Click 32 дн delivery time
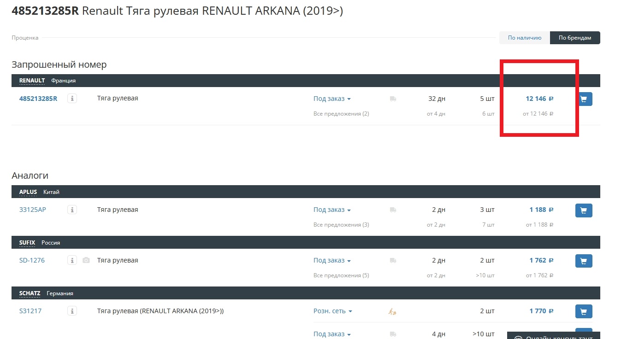 click(437, 99)
